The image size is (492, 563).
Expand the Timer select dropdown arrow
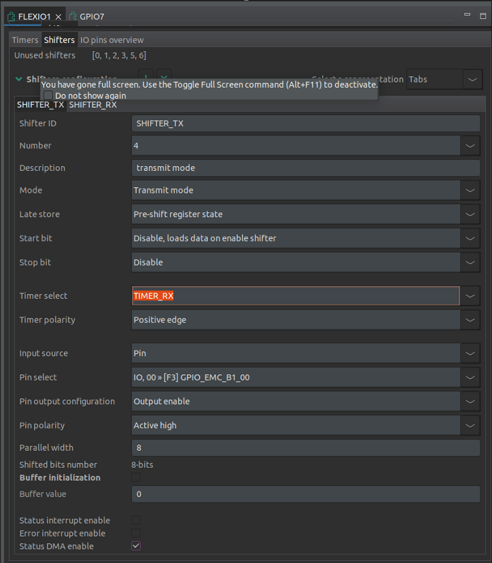(x=470, y=296)
